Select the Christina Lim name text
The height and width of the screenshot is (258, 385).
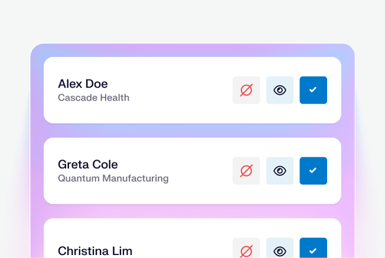click(x=94, y=251)
